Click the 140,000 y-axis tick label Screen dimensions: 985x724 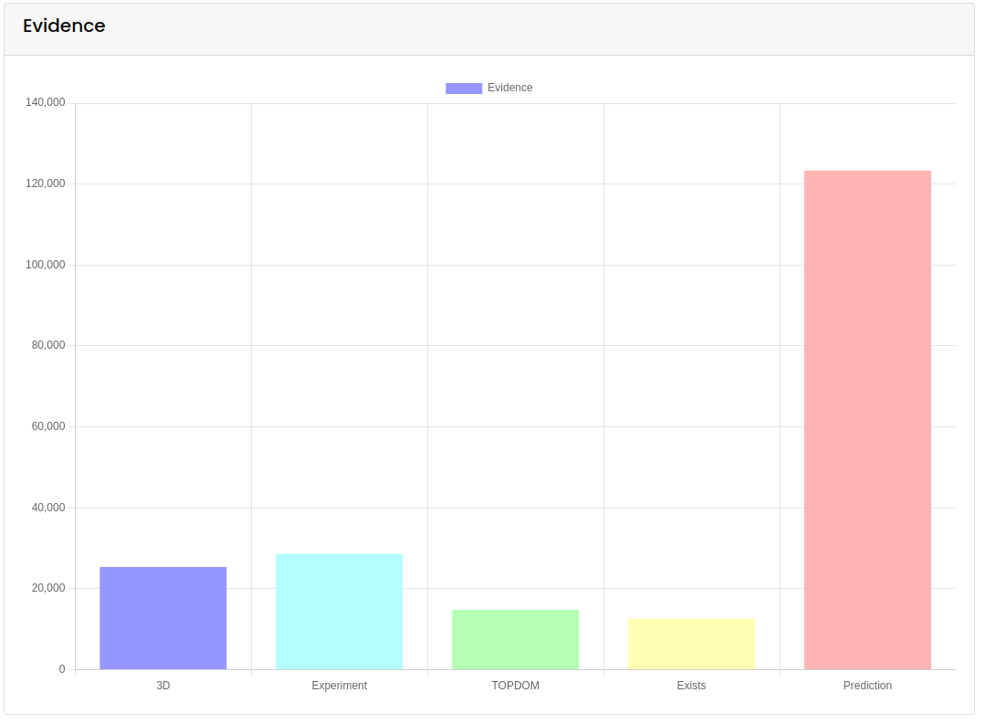pyautogui.click(x=46, y=103)
